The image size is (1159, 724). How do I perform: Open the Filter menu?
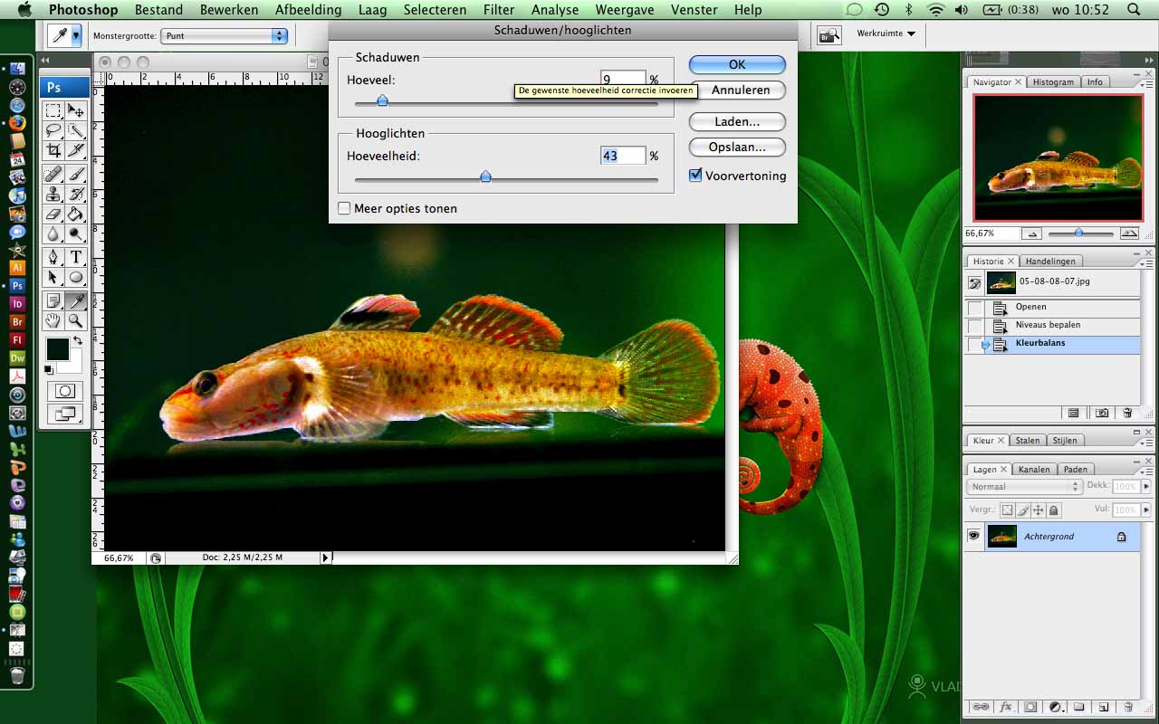coord(499,10)
